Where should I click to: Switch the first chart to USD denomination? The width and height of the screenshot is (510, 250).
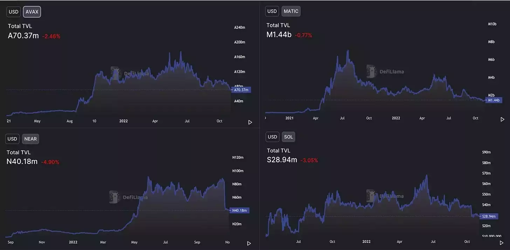14,12
